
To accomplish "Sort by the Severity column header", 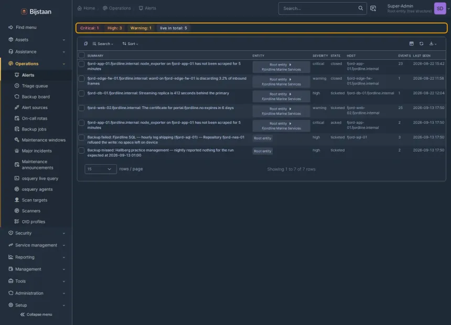I will (320, 56).
